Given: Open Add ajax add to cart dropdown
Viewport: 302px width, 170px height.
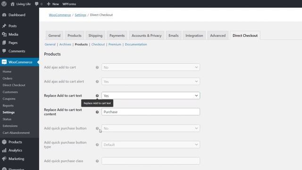Looking at the screenshot, I should click(x=151, y=67).
